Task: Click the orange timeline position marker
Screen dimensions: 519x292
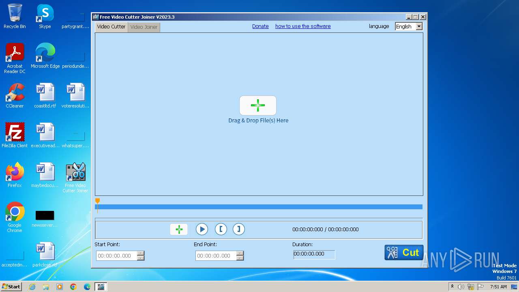Action: 97,202
